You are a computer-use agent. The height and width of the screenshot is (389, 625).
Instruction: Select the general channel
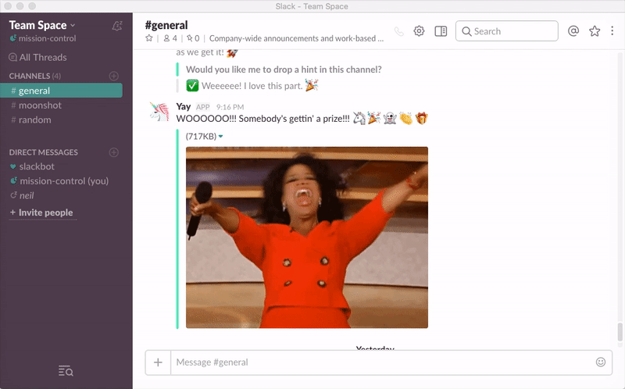coord(62,91)
